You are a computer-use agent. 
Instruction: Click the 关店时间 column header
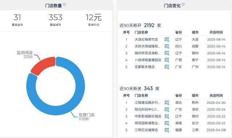click(x=216, y=96)
